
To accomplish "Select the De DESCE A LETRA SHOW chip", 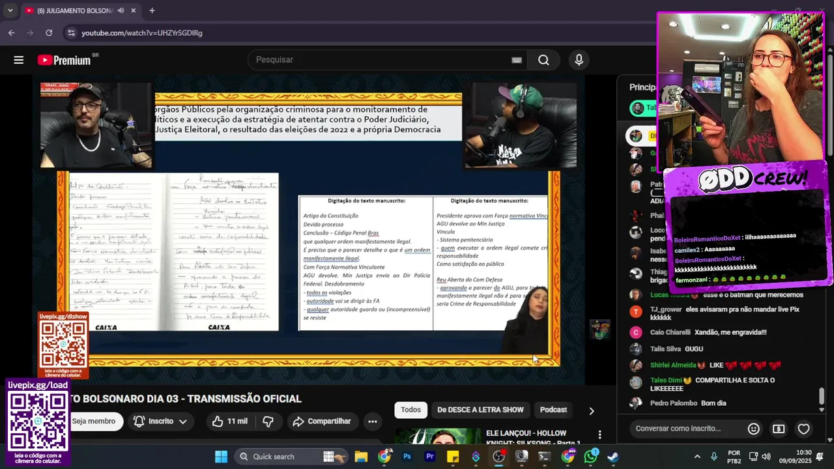I will point(480,410).
